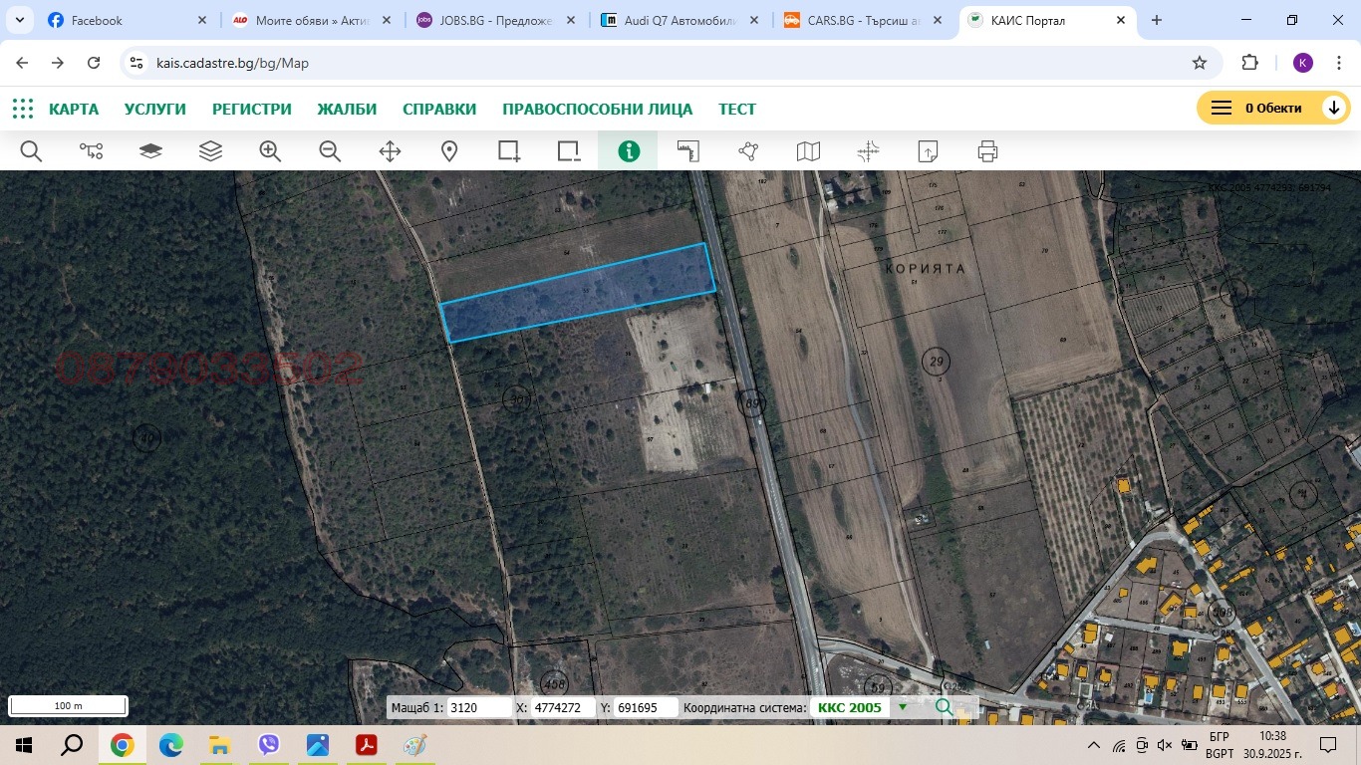Open the folded map legend icon
The image size is (1361, 765).
coord(807,151)
